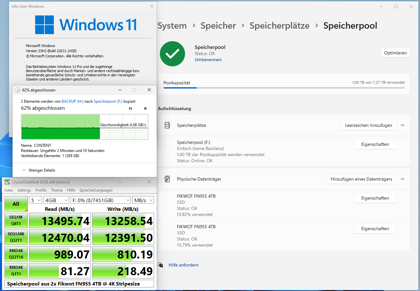Collapse the Speicherplätze section chevron
This screenshot has height=291, width=420.
(x=403, y=125)
